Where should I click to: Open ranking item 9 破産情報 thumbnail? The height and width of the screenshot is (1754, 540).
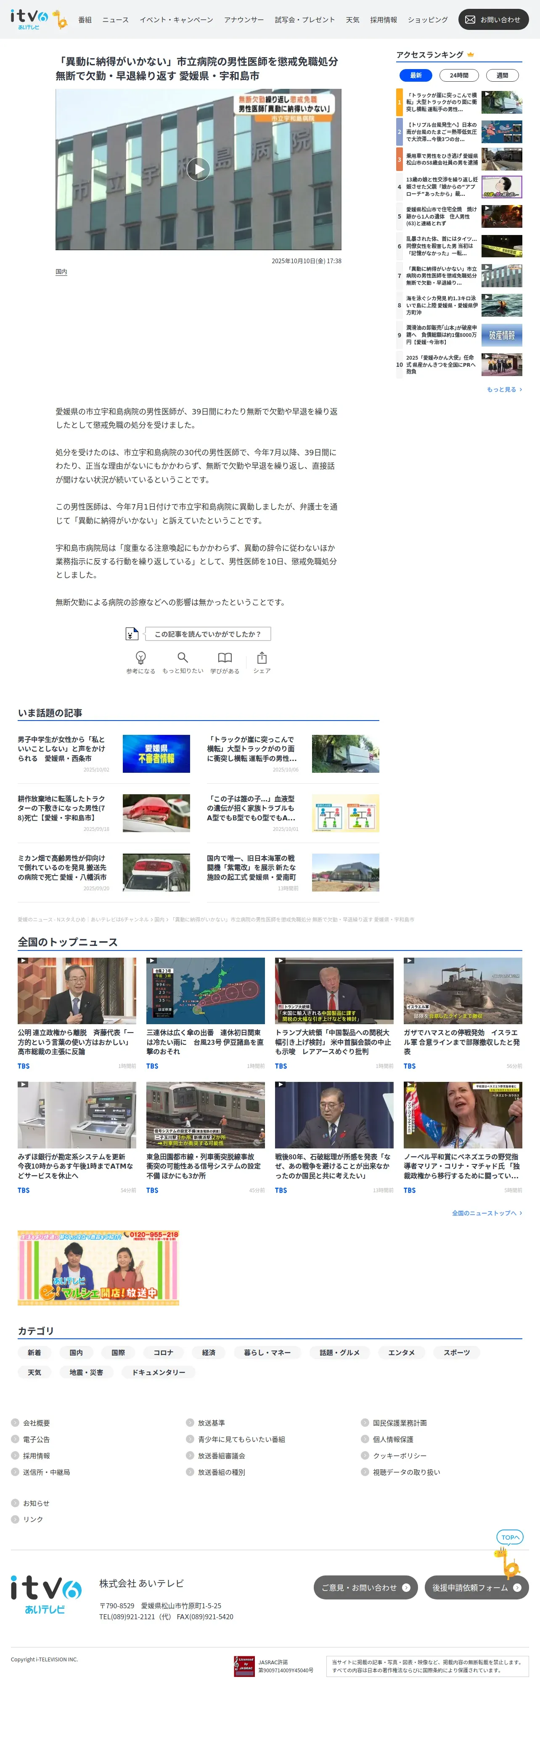click(501, 335)
